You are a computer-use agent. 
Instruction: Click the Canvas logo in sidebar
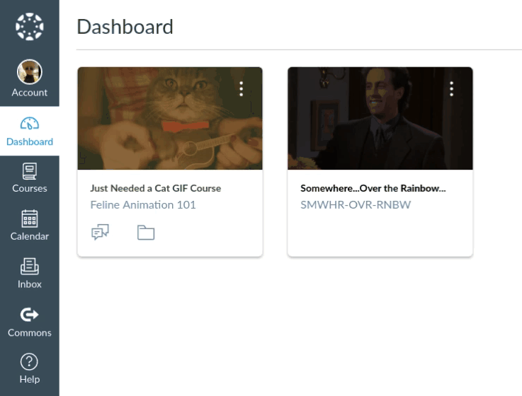(x=29, y=27)
